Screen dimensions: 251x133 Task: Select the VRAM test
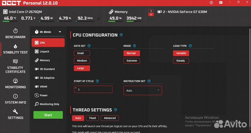click(x=48, y=86)
